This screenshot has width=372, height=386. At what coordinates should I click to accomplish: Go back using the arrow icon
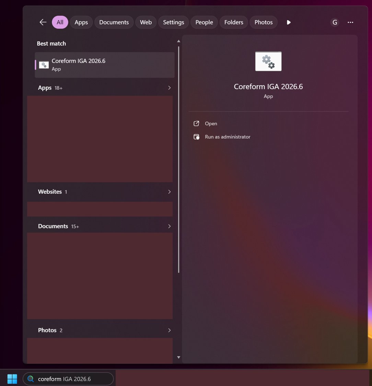(43, 22)
